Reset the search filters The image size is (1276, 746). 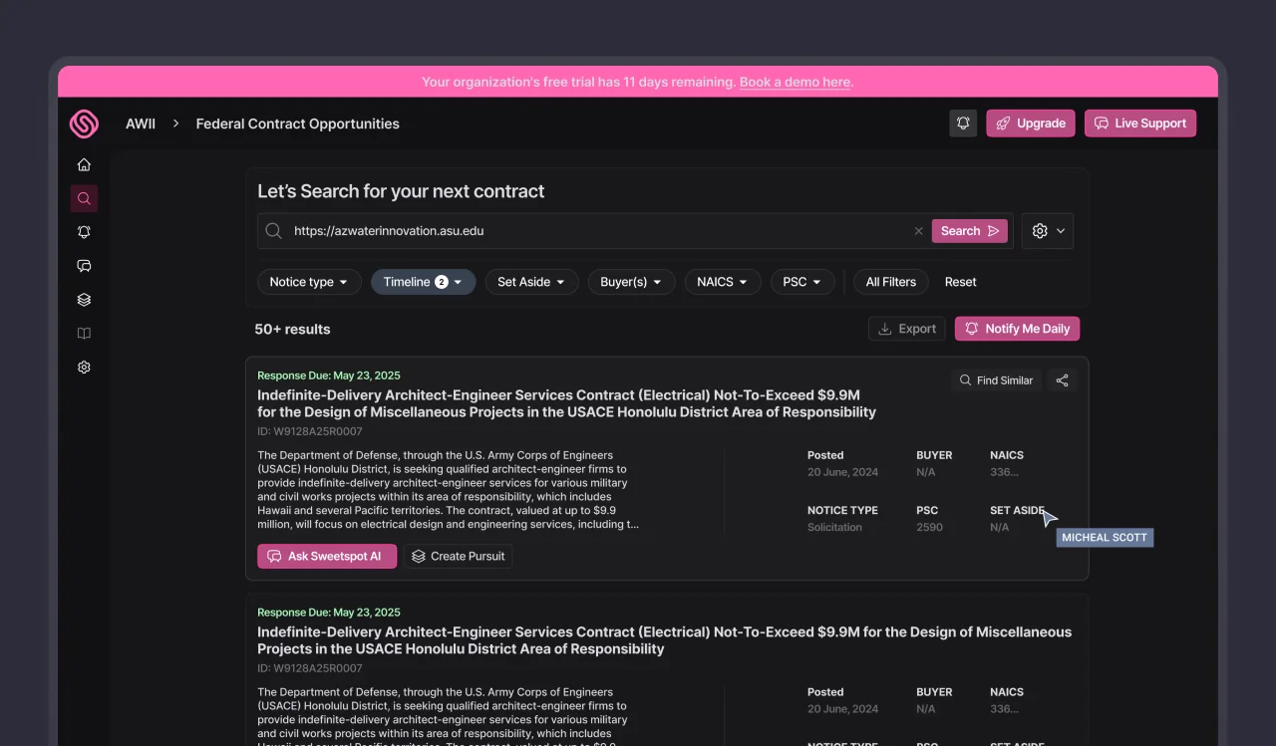(961, 282)
